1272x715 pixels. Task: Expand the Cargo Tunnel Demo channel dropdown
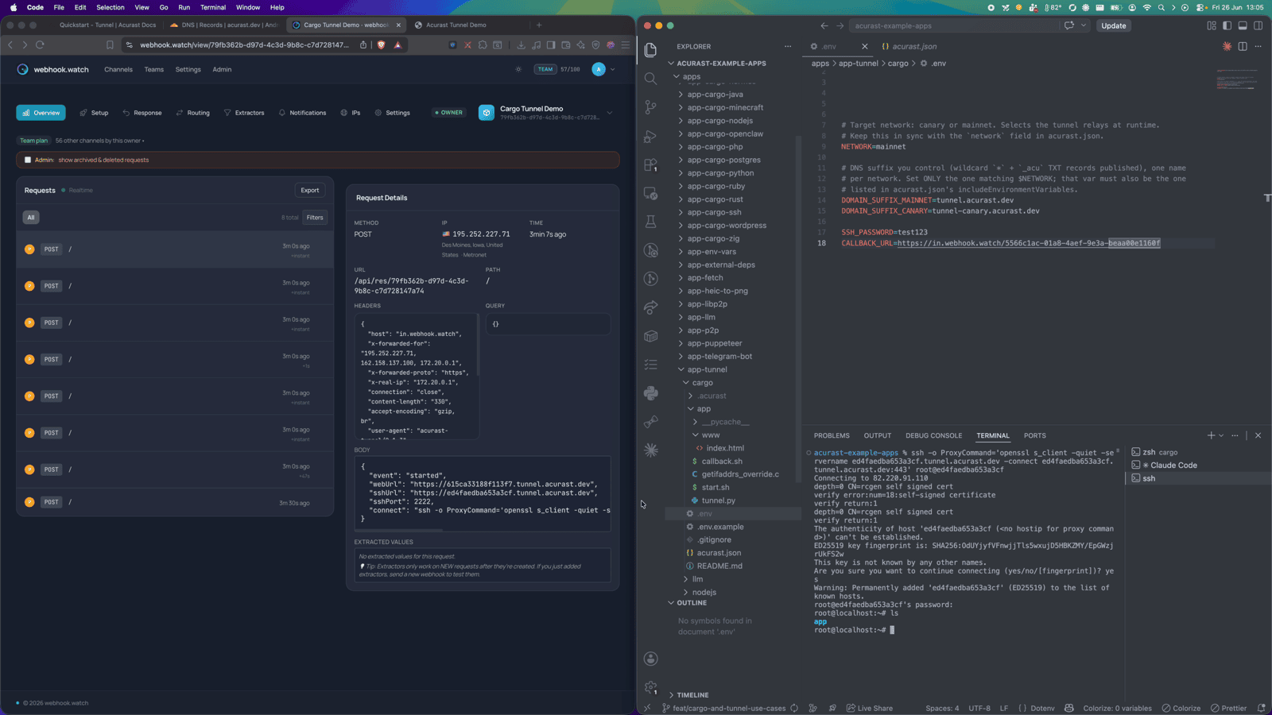point(610,113)
